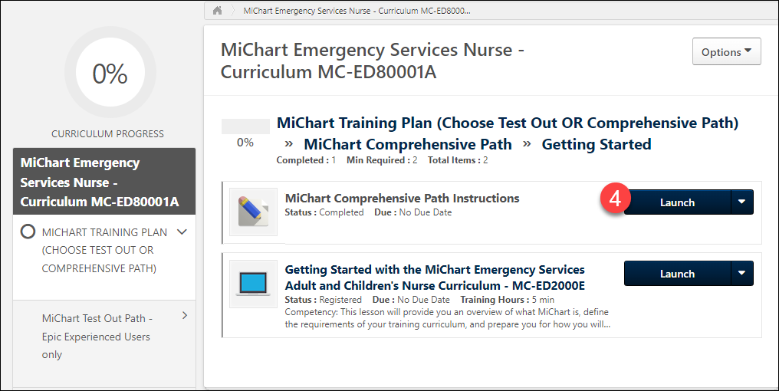This screenshot has width=779, height=391.
Task: Select the MiChart Training Plan radio circle
Action: [28, 232]
